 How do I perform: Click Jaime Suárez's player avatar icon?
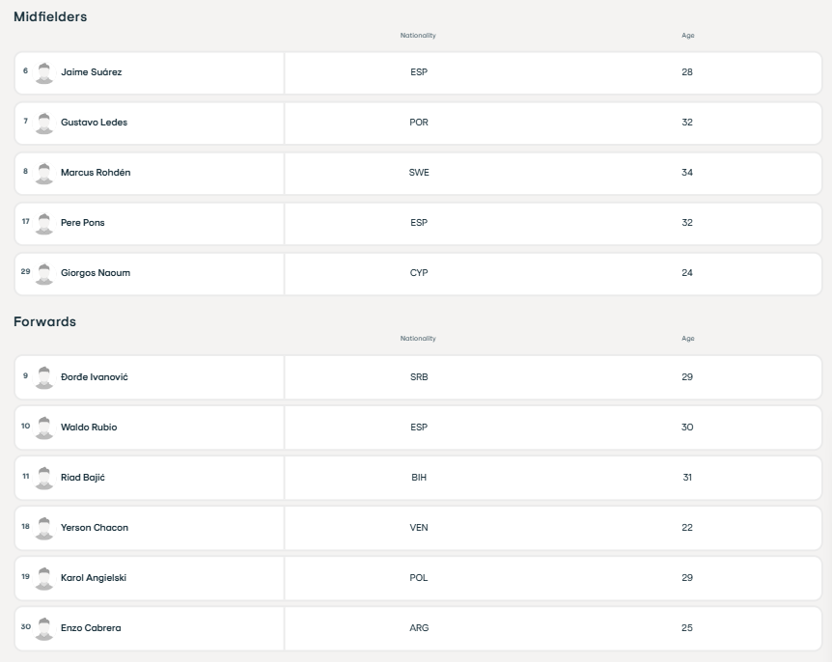(44, 73)
